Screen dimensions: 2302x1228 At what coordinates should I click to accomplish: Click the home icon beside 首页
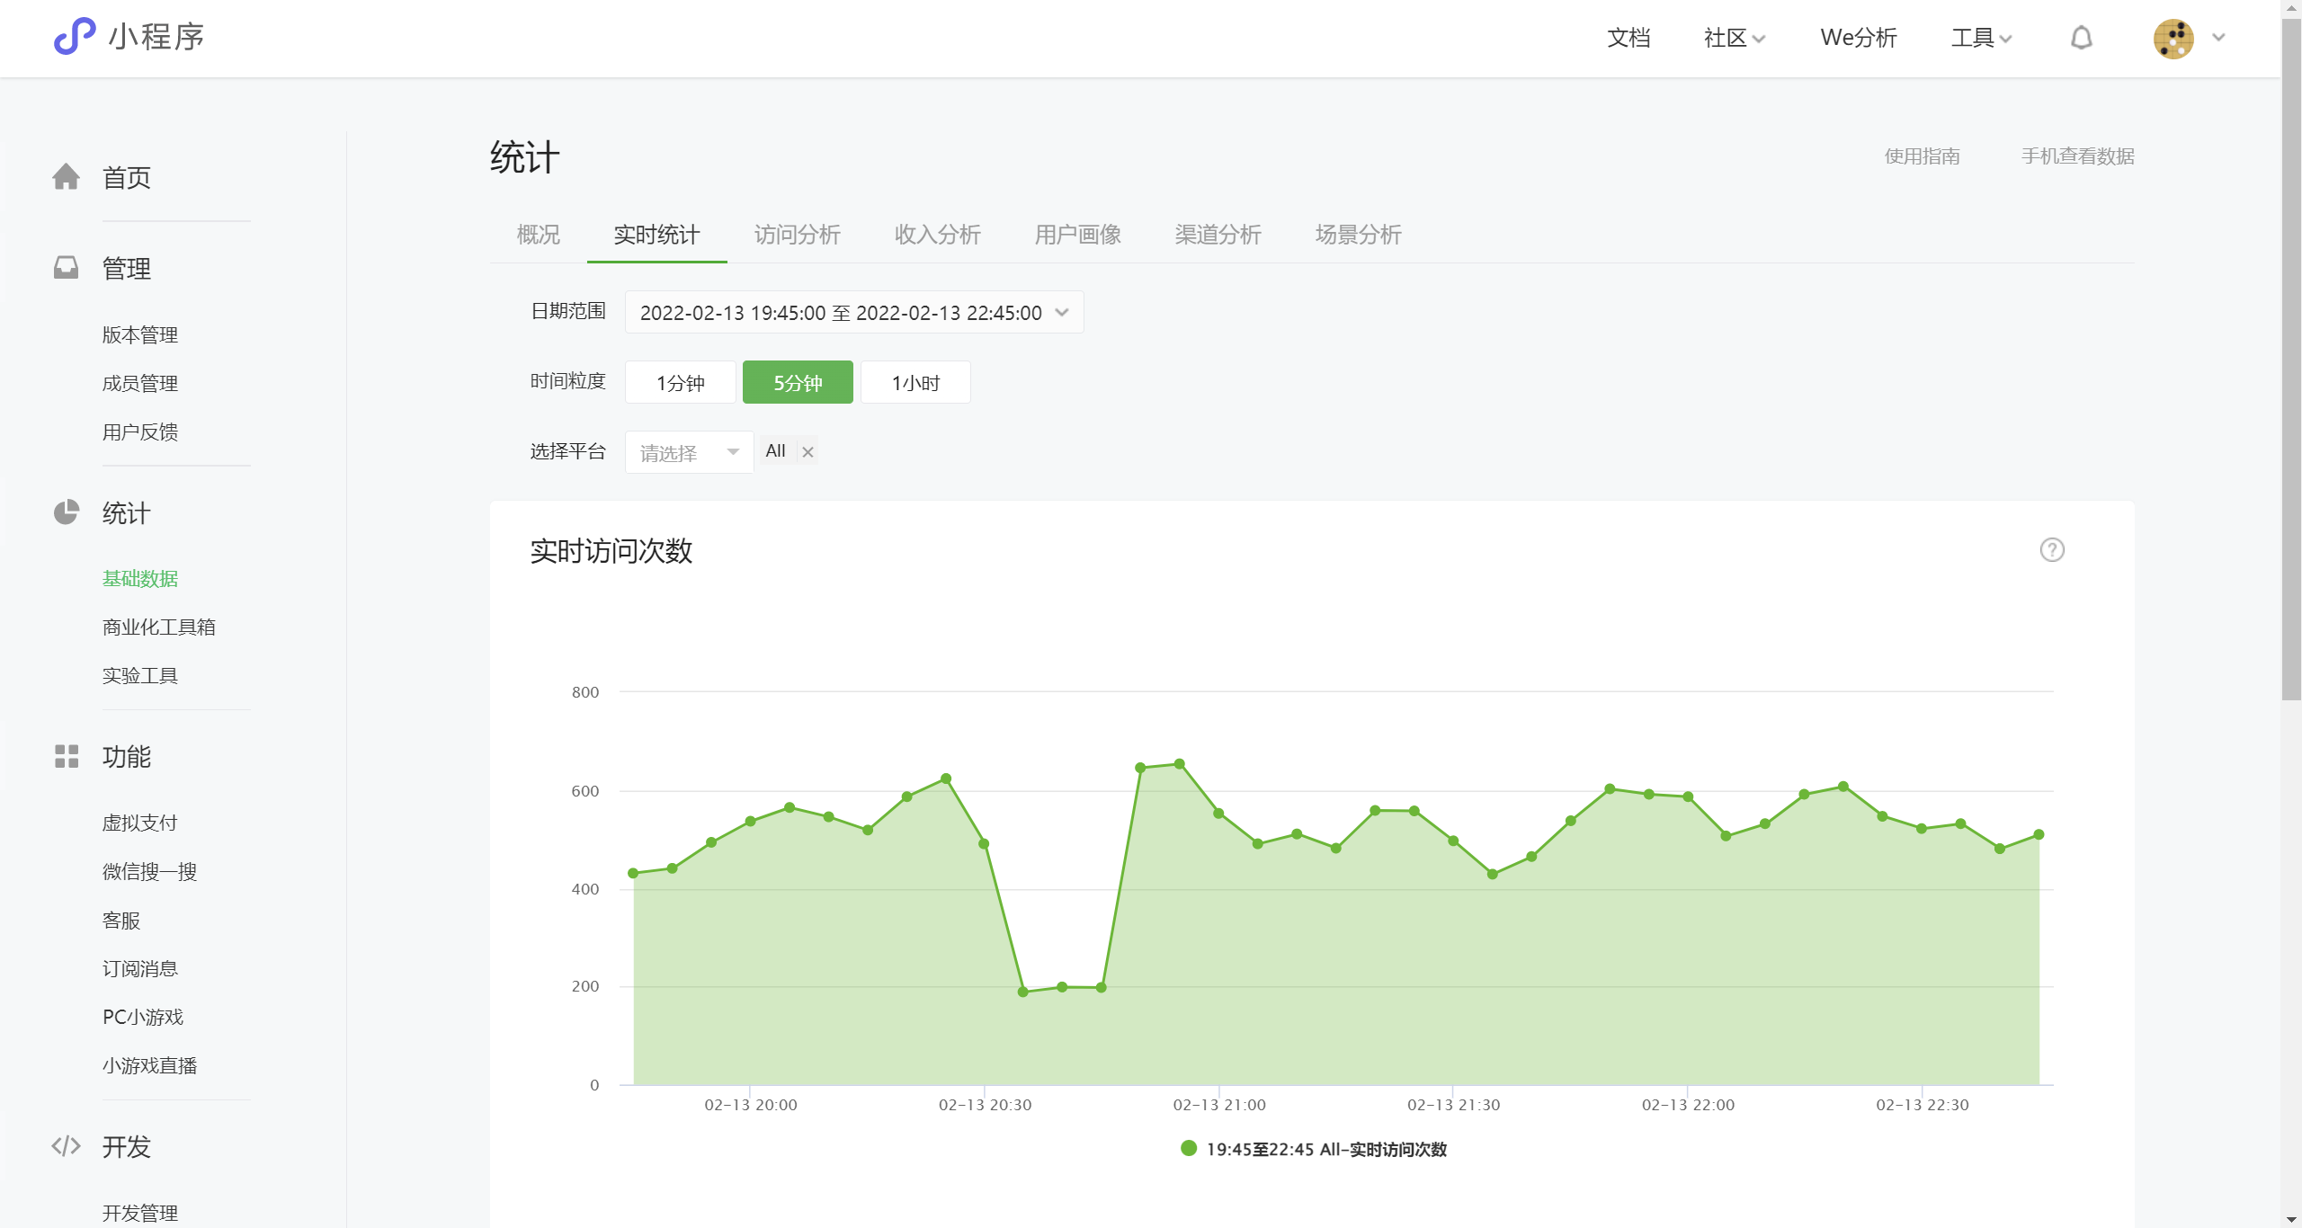point(66,176)
